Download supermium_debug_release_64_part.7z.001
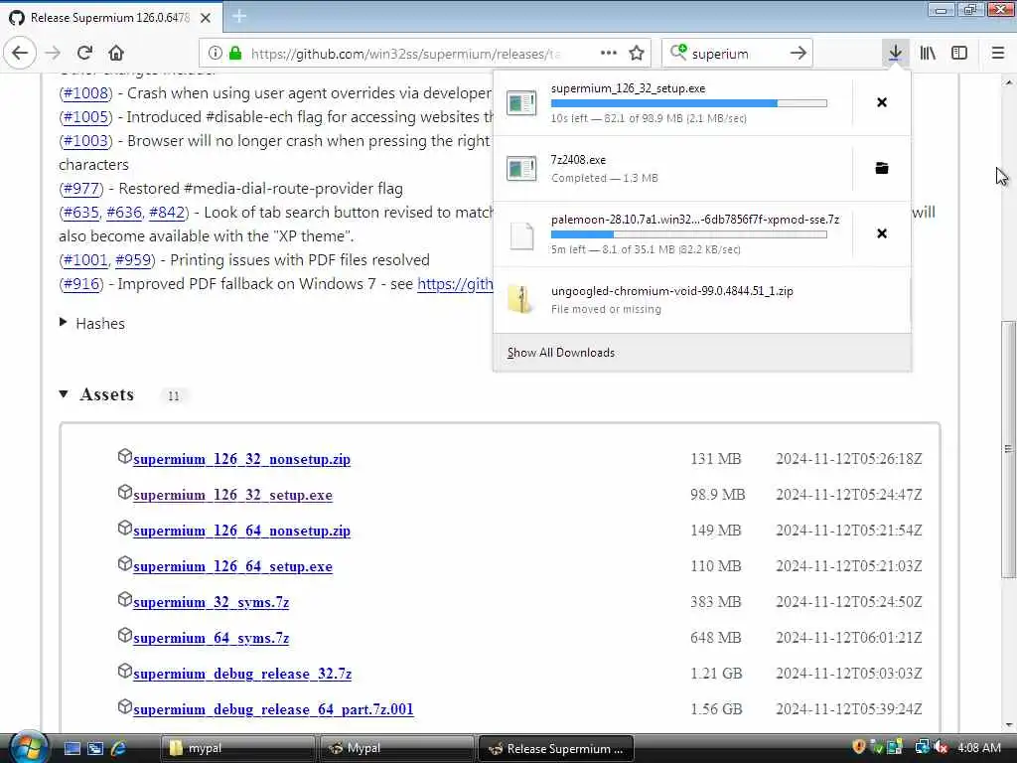The image size is (1017, 763). pos(273,709)
